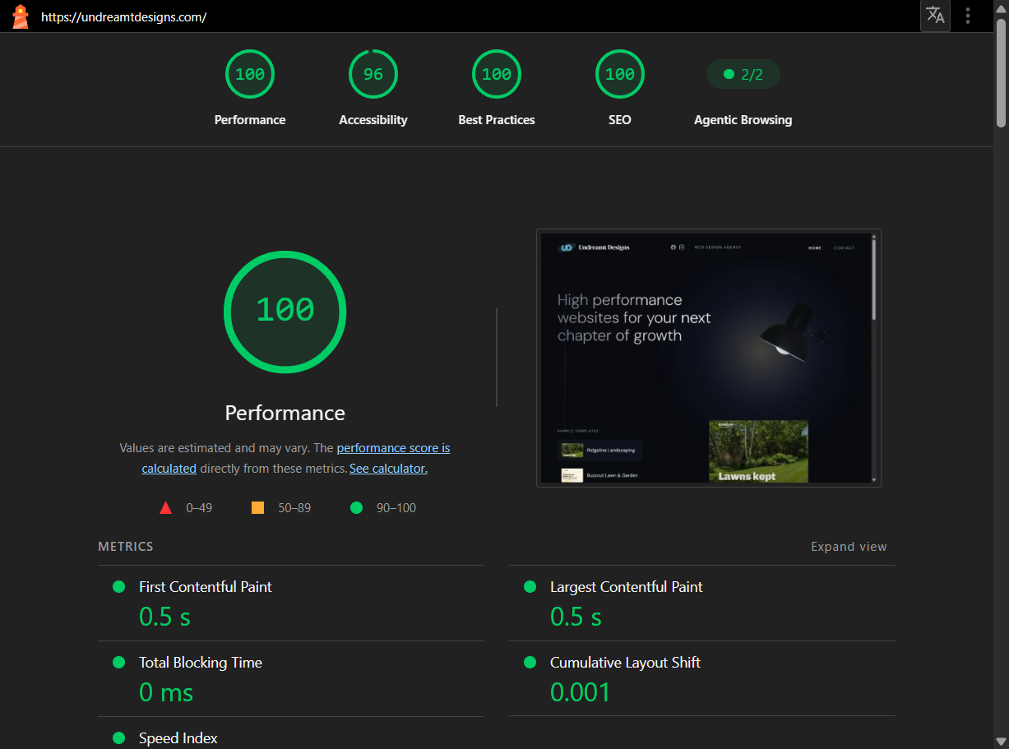1009x749 pixels.
Task: Click Total Blocking Time green status dot
Action: (x=118, y=663)
